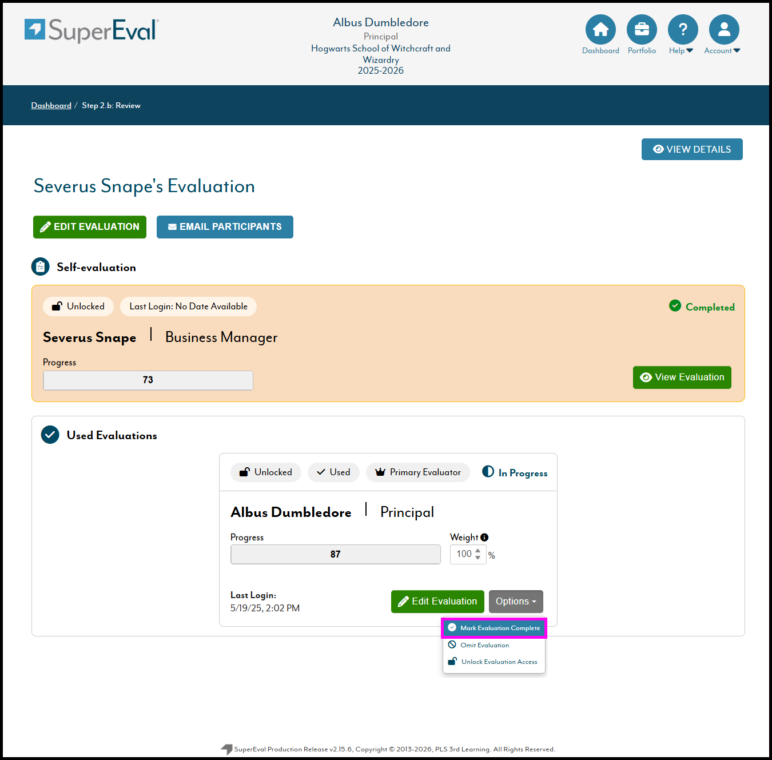Follow the Dashboard breadcrumb link
Image resolution: width=772 pixels, height=760 pixels.
(51, 106)
